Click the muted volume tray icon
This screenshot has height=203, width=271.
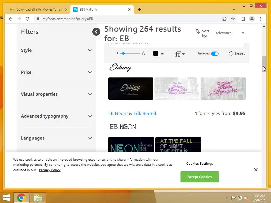point(246,198)
